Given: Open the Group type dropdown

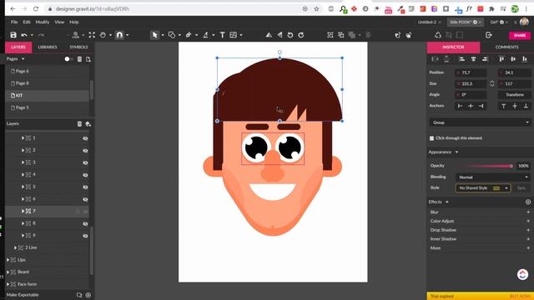Looking at the screenshot, I should tap(480, 122).
